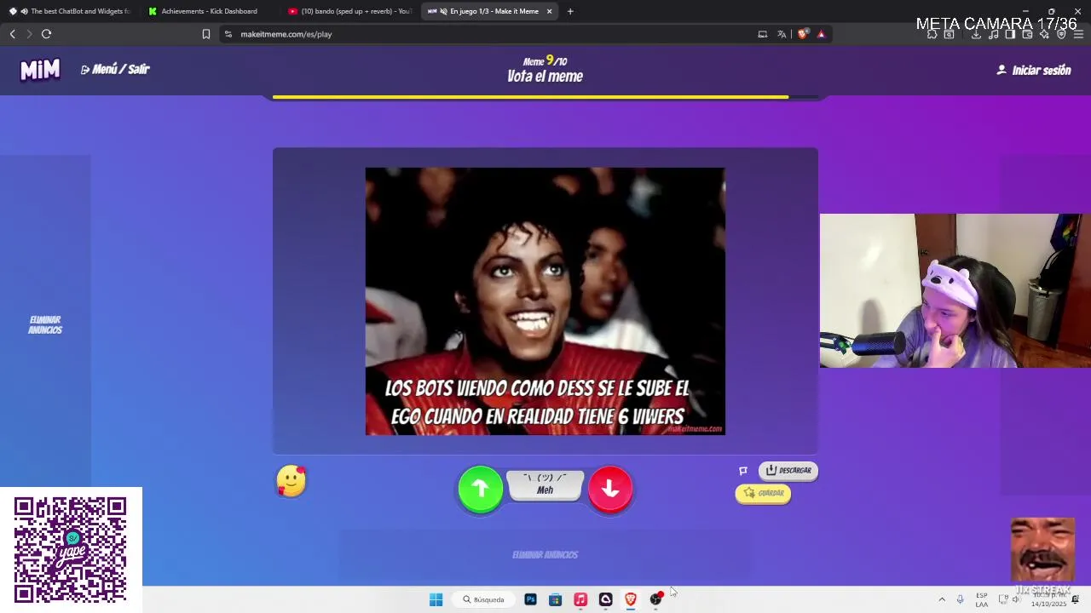
Task: Open browser extensions puzzle icon
Action: coord(932,34)
